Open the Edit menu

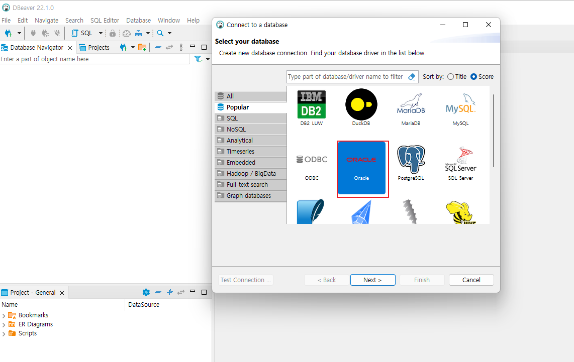pyautogui.click(x=23, y=21)
